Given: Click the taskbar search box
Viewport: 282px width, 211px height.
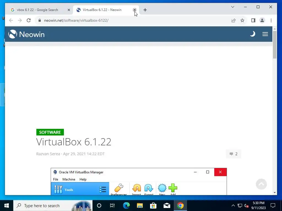Looking at the screenshot, I should (x=53, y=206).
